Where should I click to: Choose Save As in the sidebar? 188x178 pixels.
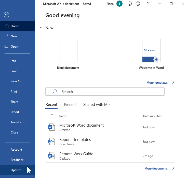16,81
